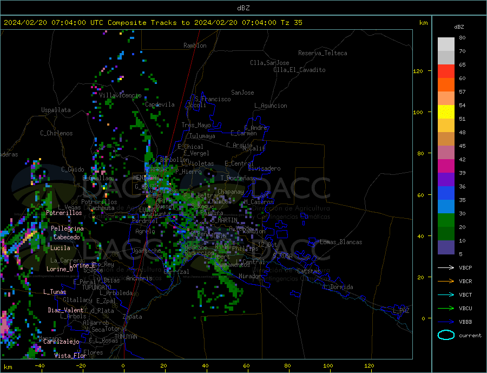Click the Ugarteche map label
The height and width of the screenshot is (373, 487).
click(x=146, y=251)
